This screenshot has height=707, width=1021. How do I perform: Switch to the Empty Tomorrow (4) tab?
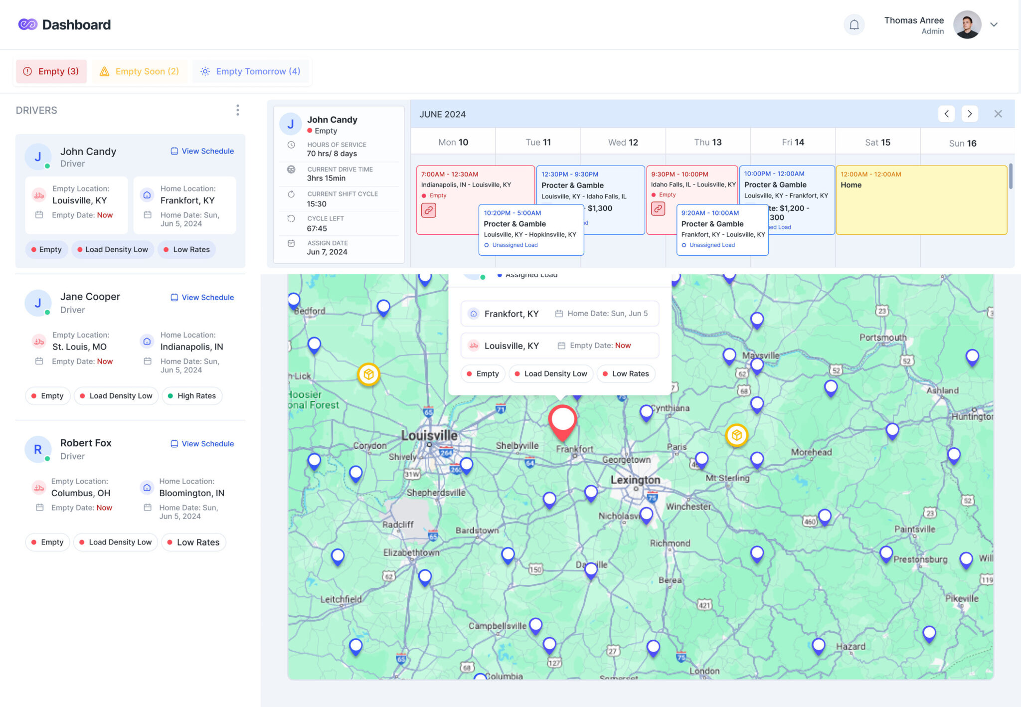click(251, 71)
